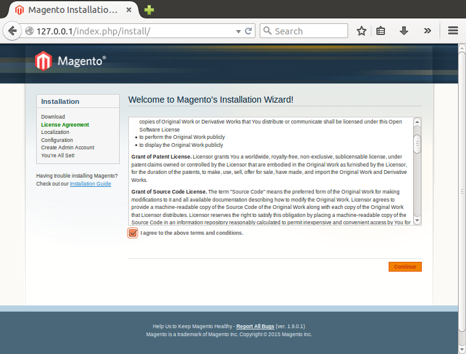Open downloads arrow icon

coord(403,31)
